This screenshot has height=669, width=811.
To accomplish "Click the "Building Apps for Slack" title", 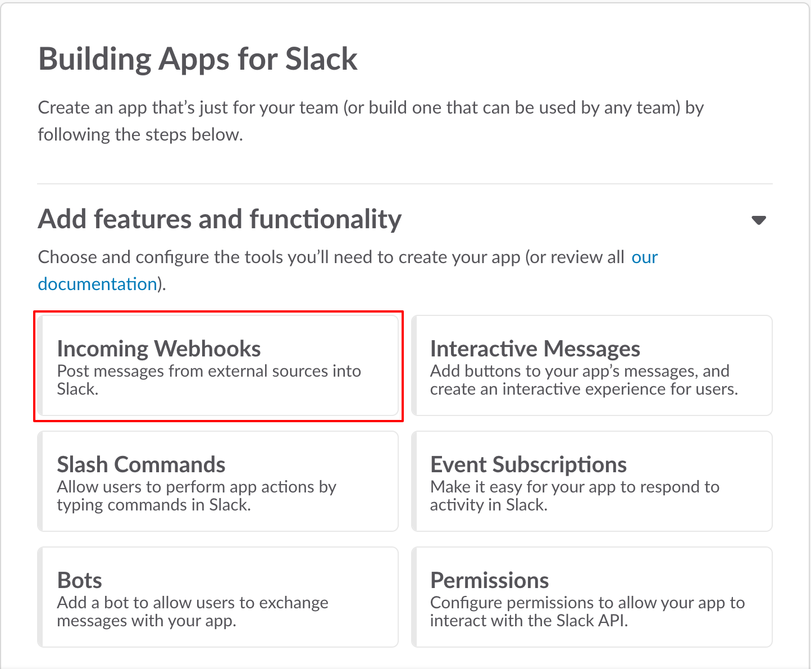I will pyautogui.click(x=198, y=59).
